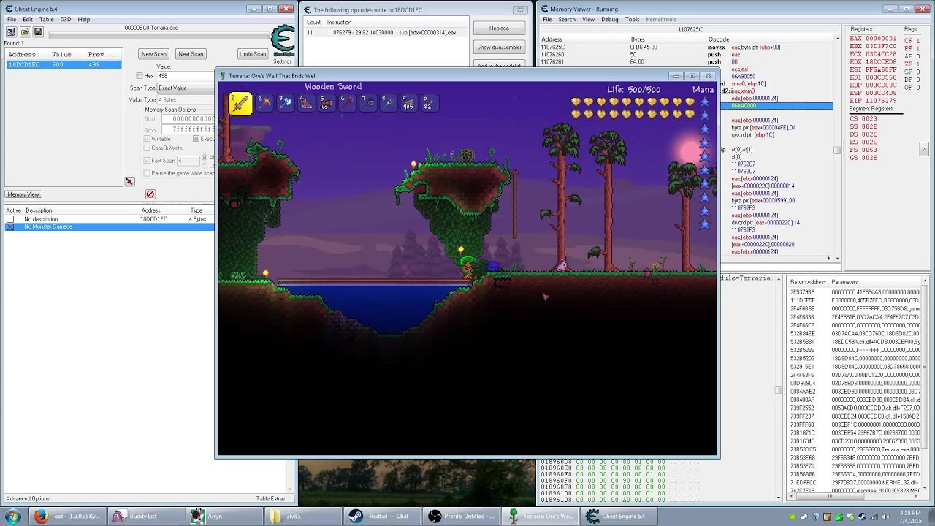This screenshot has height=526, width=935.
Task: Enable the CopyOnWrite checkbox
Action: pyautogui.click(x=147, y=148)
